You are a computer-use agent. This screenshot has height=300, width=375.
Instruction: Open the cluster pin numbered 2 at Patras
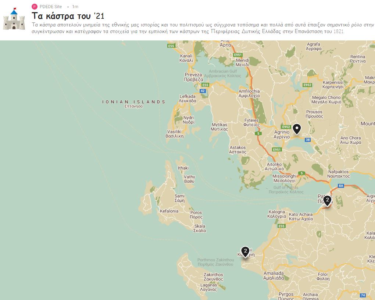[327, 201]
